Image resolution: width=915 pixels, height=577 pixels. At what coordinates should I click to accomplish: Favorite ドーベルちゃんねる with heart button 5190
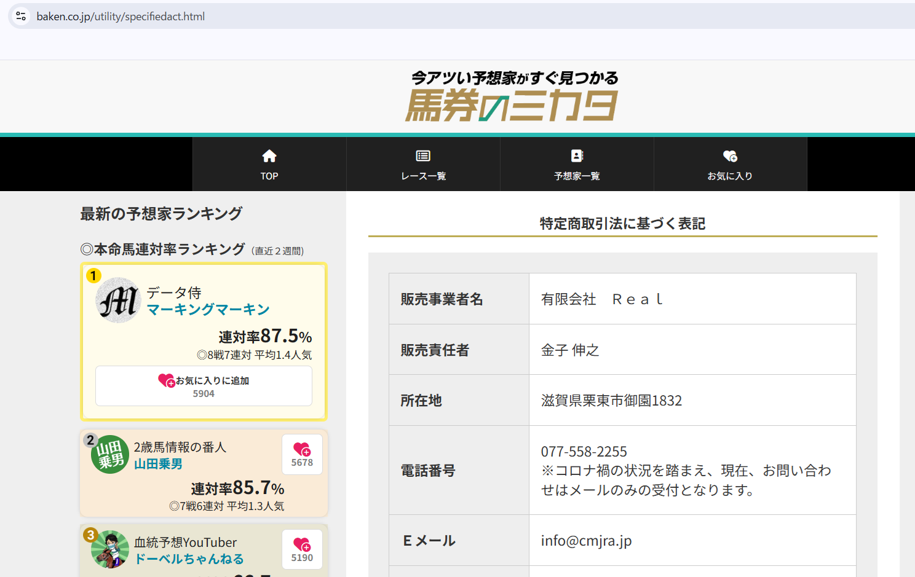(302, 549)
